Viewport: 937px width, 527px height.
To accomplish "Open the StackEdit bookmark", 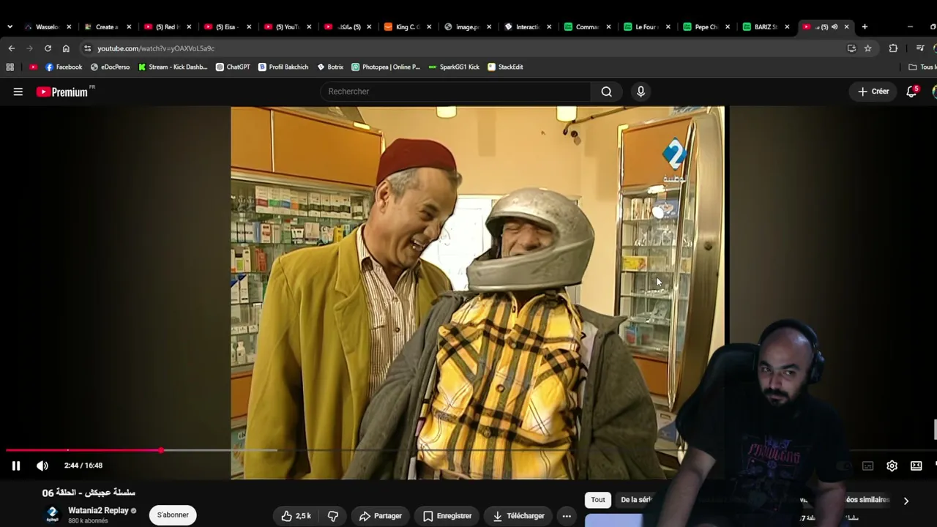I will pyautogui.click(x=505, y=67).
